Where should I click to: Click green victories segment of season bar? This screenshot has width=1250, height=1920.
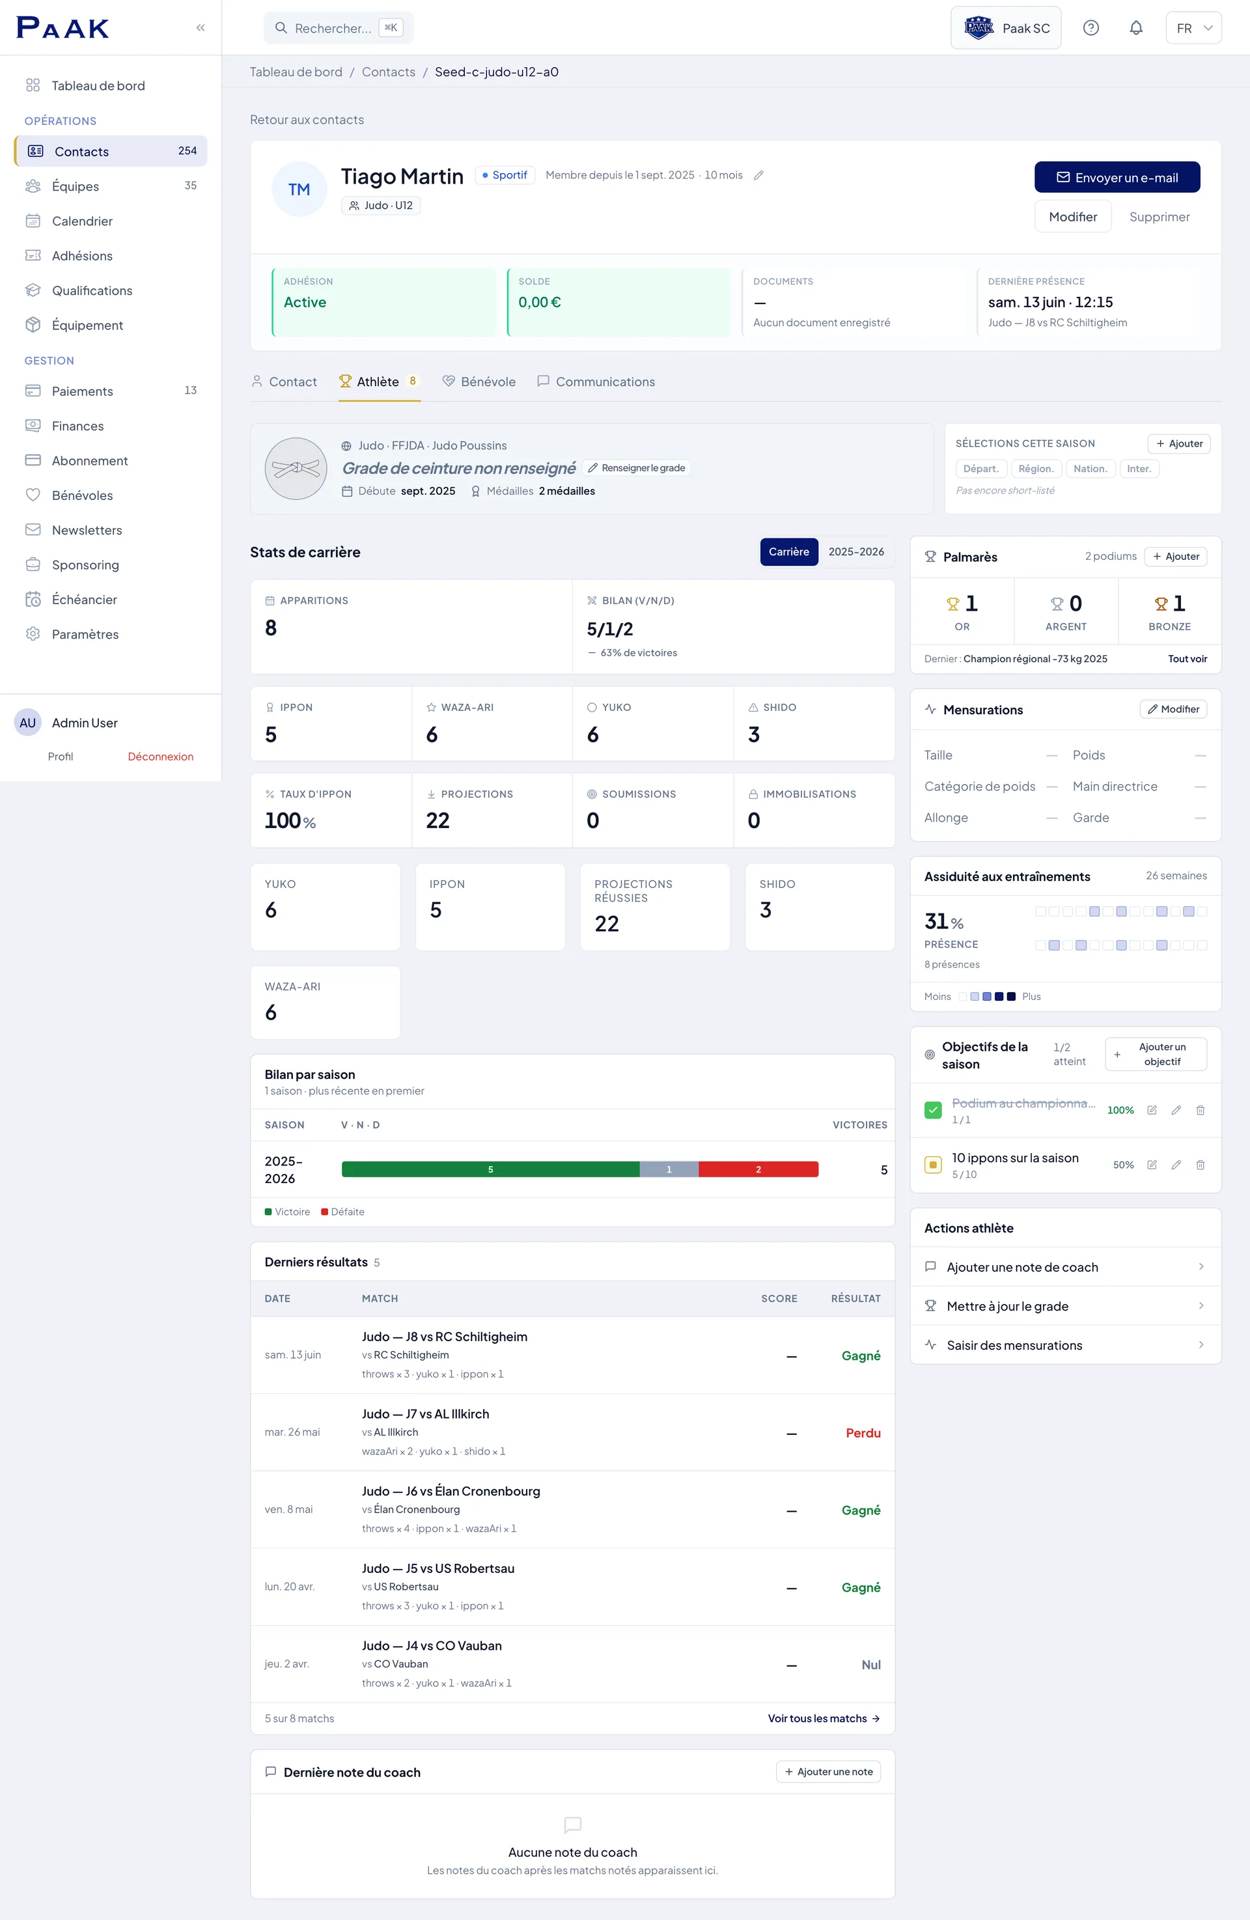pyautogui.click(x=490, y=1170)
